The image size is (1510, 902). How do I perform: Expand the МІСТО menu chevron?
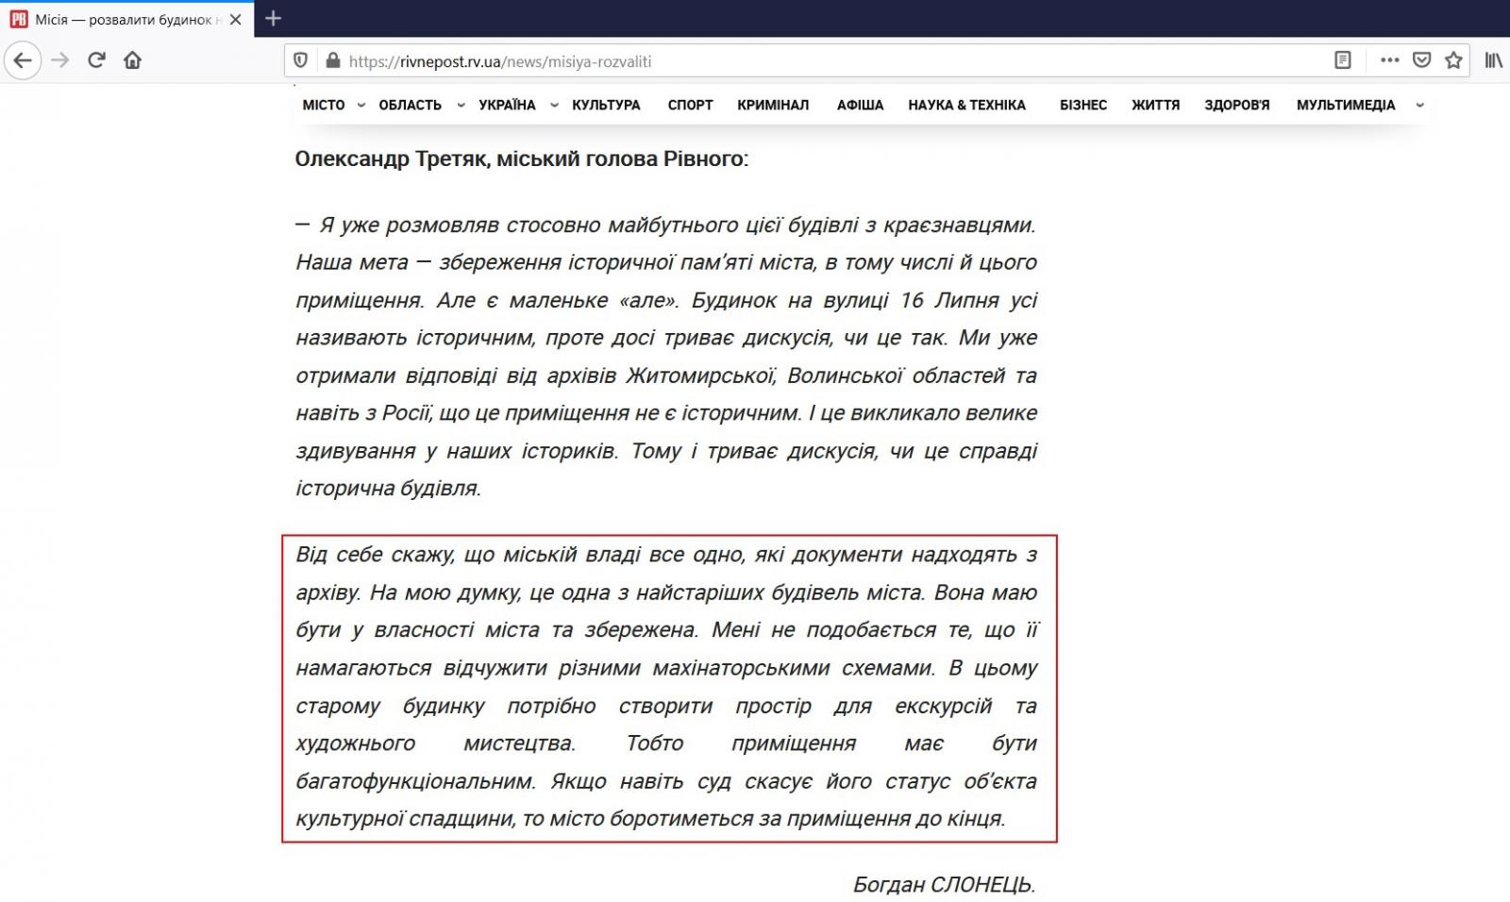(x=361, y=106)
